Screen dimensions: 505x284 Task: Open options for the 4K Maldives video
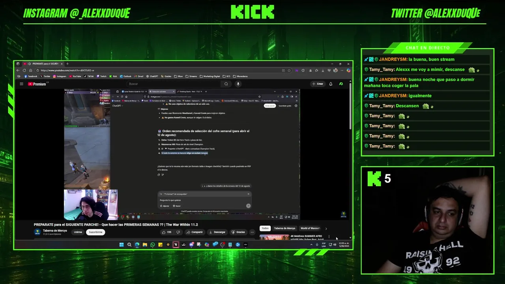click(329, 237)
